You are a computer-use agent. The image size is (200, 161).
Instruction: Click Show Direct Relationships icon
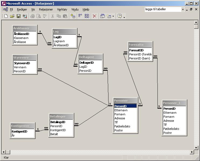pyautogui.click(x=80, y=16)
